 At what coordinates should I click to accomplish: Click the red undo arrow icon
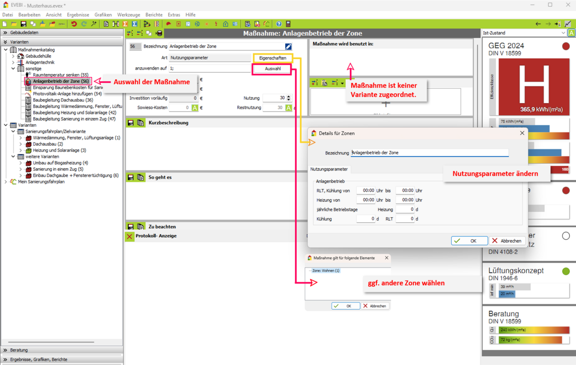74,24
